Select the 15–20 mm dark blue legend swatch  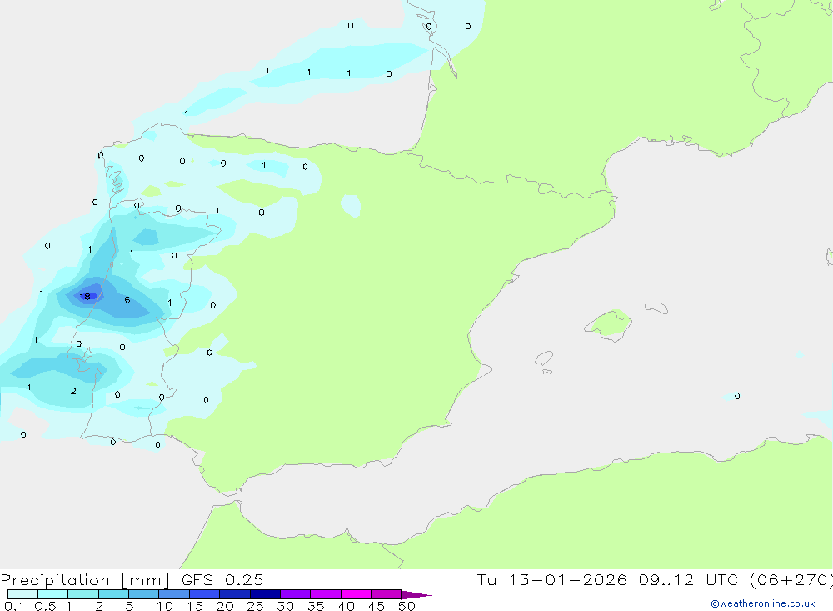[205, 594]
